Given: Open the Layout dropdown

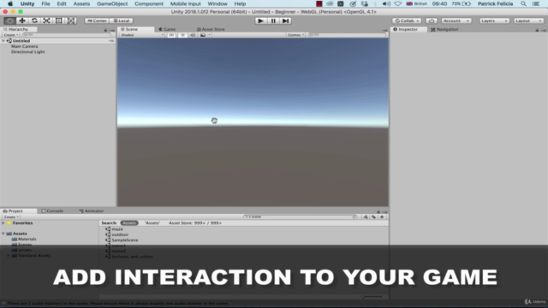Looking at the screenshot, I should [529, 21].
